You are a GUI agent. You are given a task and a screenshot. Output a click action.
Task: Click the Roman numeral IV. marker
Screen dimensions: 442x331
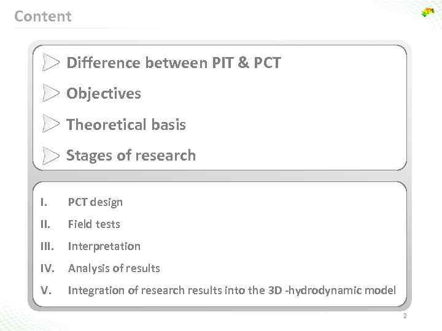(x=46, y=268)
